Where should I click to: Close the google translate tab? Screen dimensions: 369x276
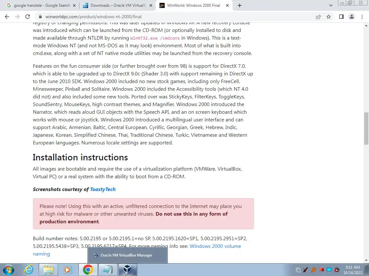point(74,5)
